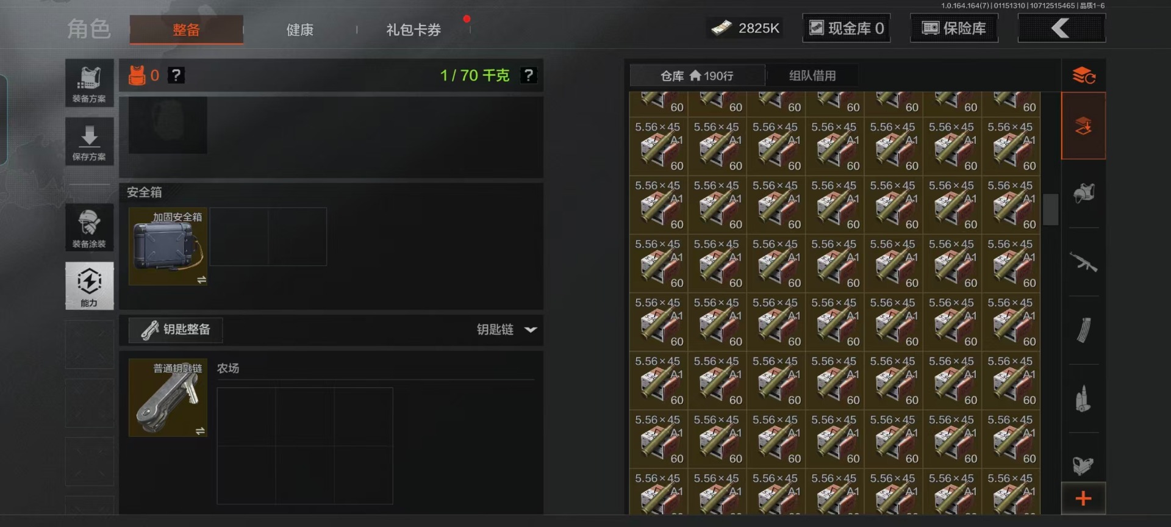Open the weight question mark help
This screenshot has width=1171, height=527.
[x=528, y=75]
